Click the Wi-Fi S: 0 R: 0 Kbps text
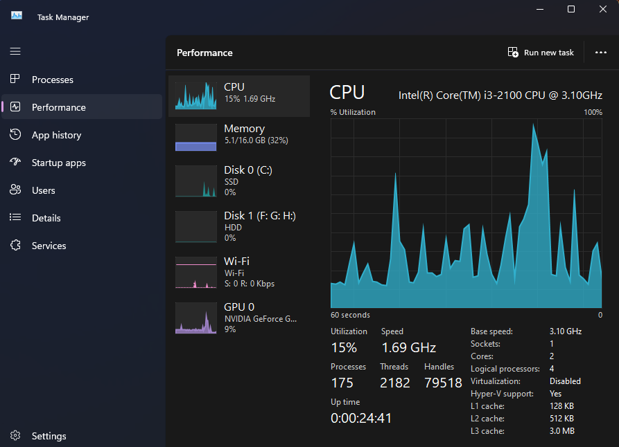The width and height of the screenshot is (619, 447). point(250,284)
